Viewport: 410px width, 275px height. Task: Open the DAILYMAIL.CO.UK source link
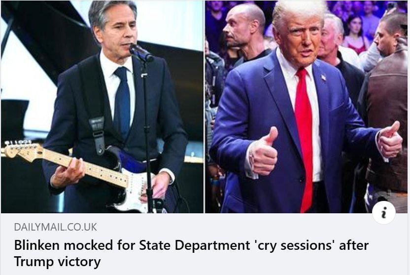pos(55,227)
